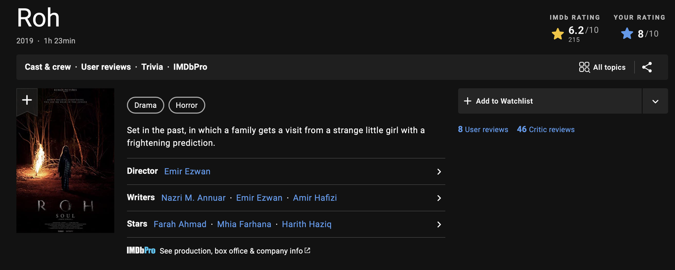
Task: Click external link icon after company info
Action: [307, 251]
